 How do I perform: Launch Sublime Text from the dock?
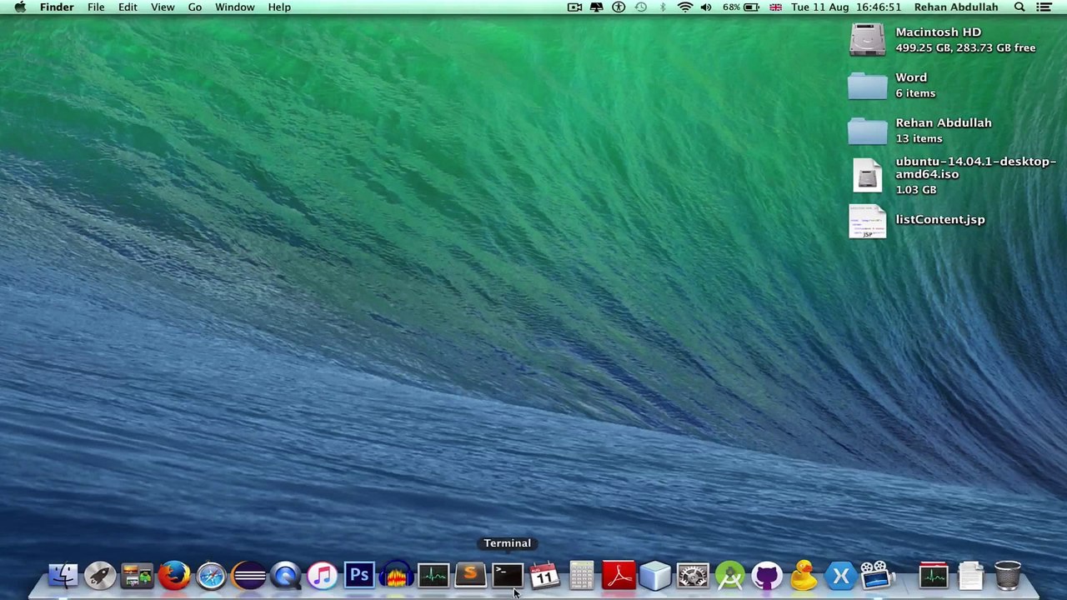pos(470,575)
